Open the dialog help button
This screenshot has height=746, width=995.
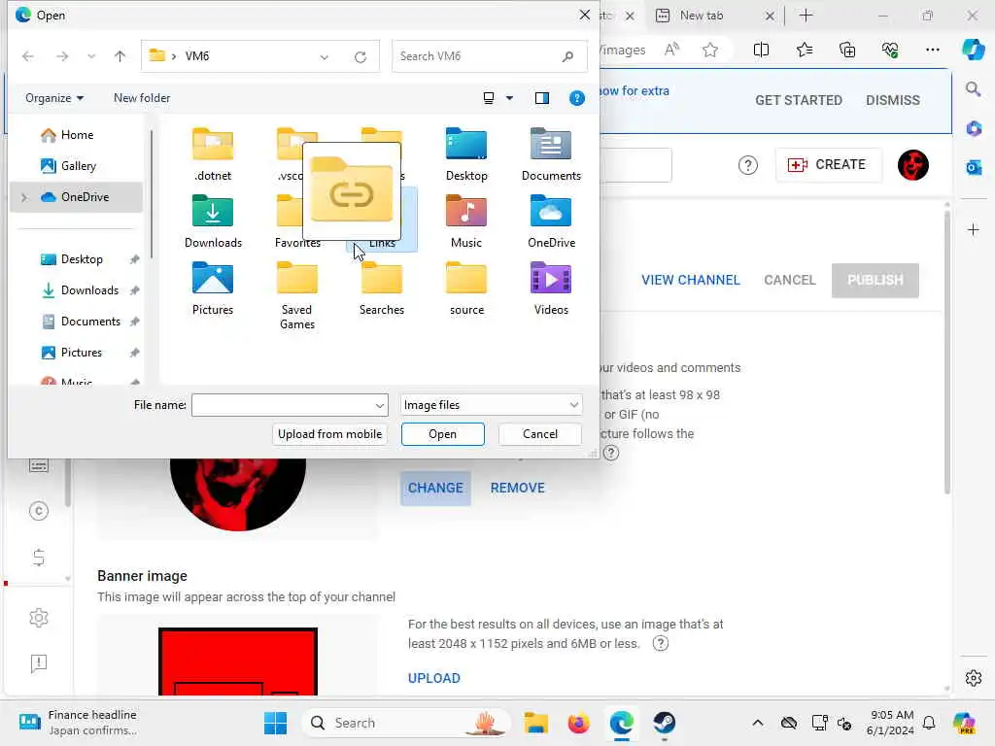pos(577,98)
